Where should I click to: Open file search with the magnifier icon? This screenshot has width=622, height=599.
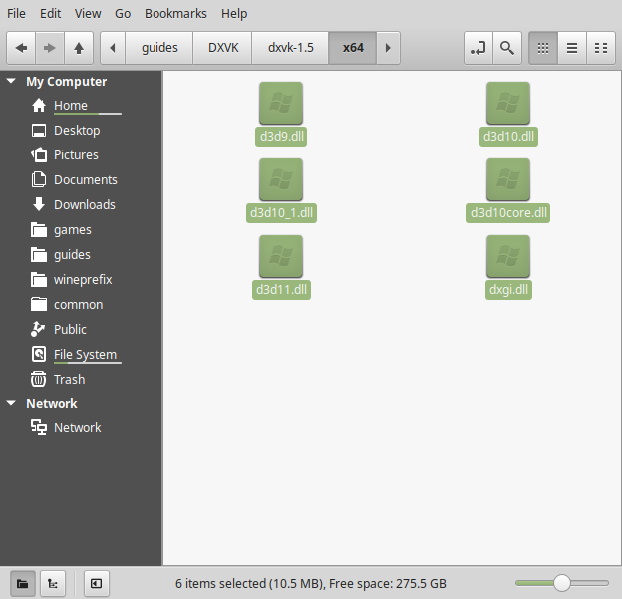point(507,48)
